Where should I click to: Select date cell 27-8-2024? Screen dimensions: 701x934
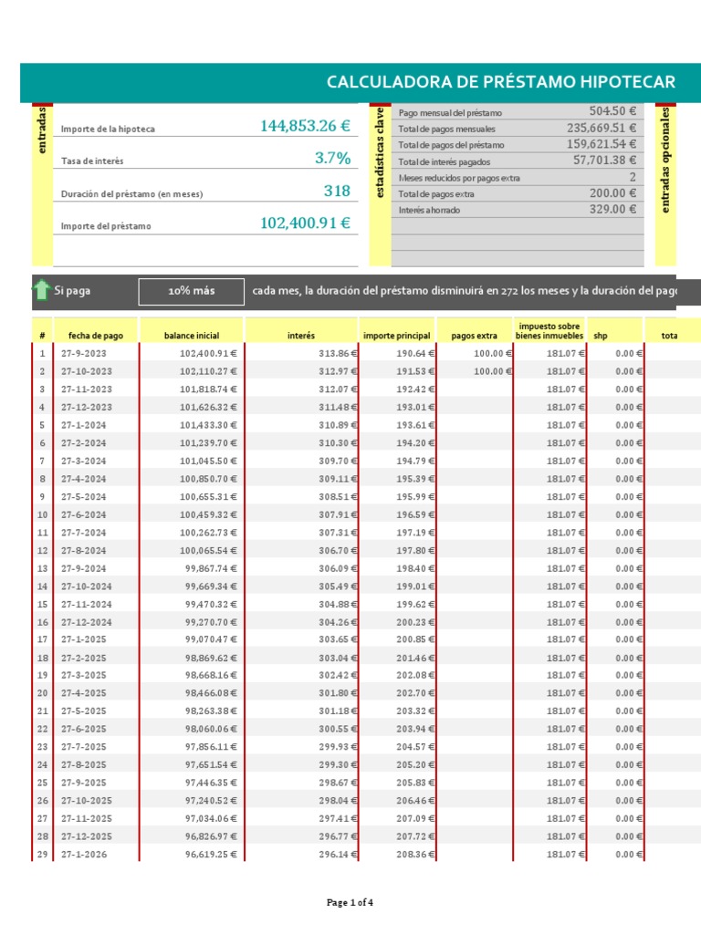point(83,550)
